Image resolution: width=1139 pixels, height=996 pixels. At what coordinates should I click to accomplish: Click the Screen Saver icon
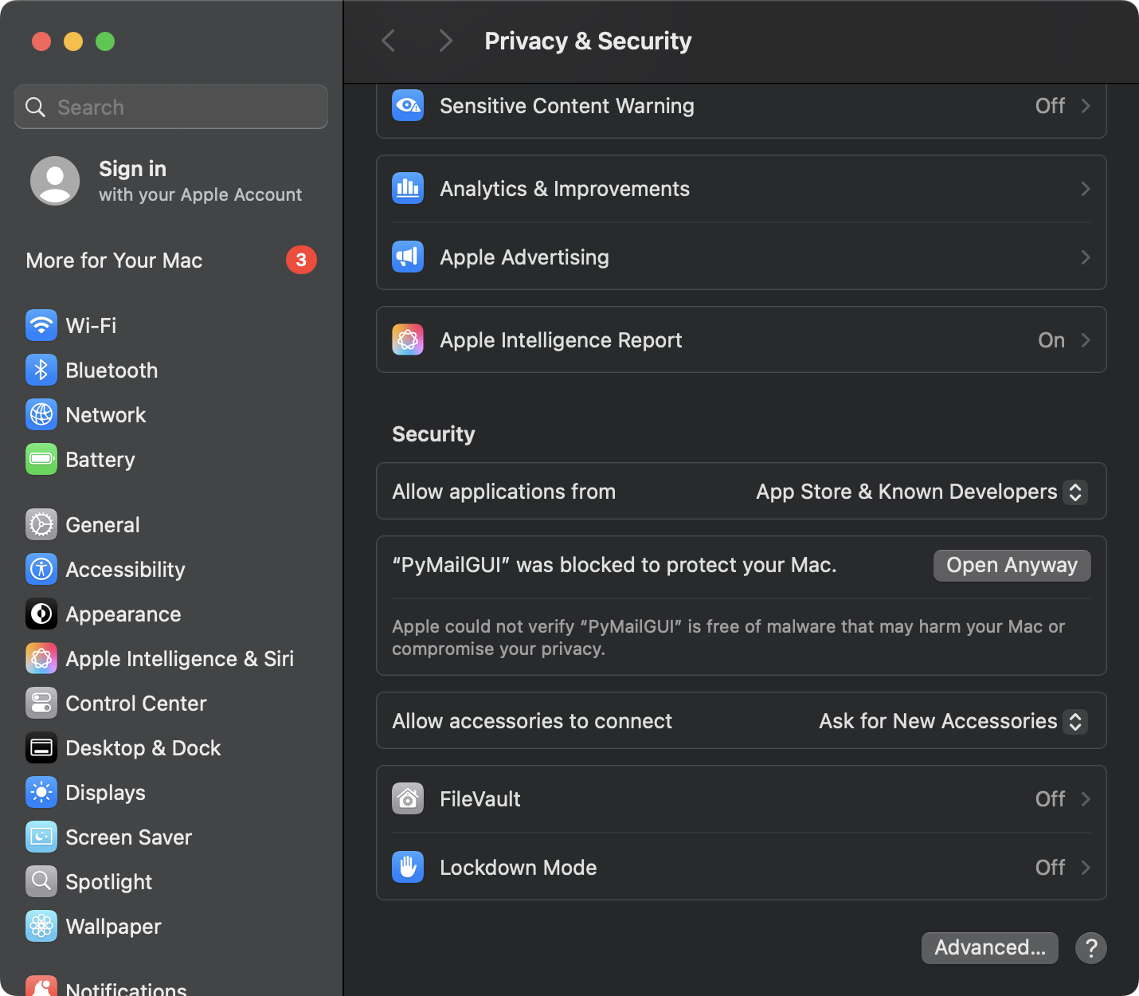tap(41, 837)
